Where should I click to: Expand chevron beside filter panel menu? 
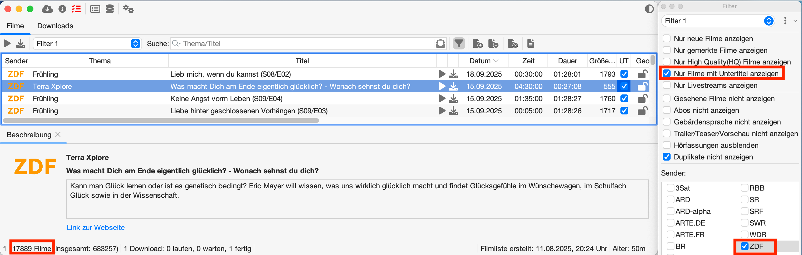coord(795,21)
